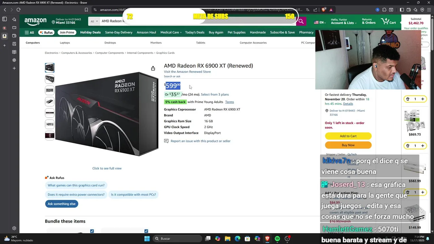Open Today's Deals in the nav bar
Image resolution: width=434 pixels, height=244 pixels.
(195, 33)
